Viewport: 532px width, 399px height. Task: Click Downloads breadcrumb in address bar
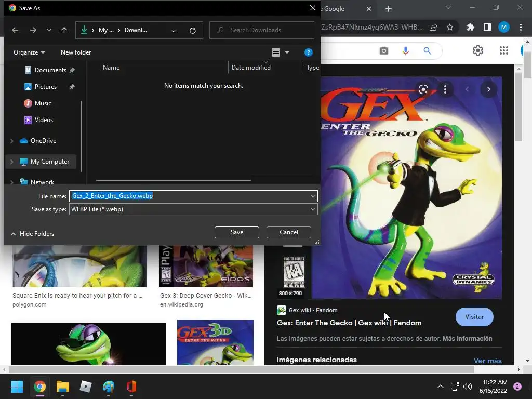pyautogui.click(x=136, y=30)
